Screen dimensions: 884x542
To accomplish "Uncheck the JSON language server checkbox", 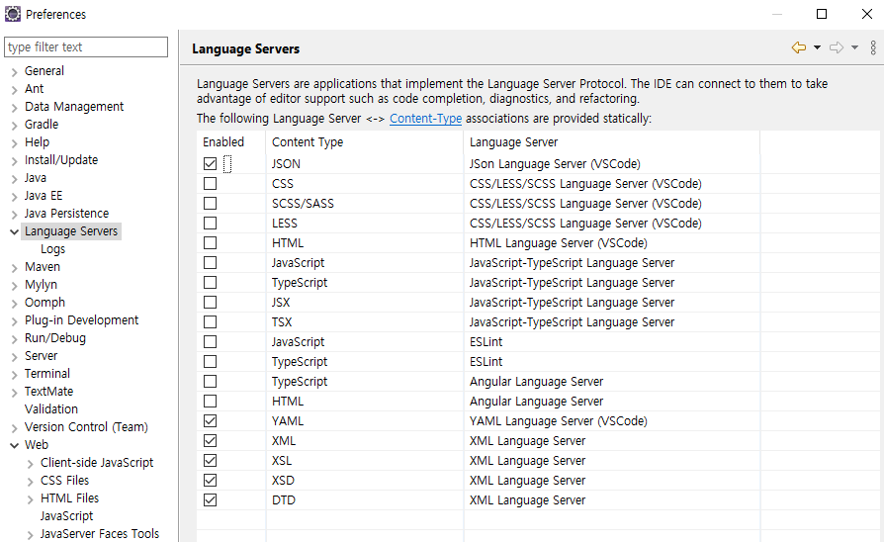I will coord(211,163).
